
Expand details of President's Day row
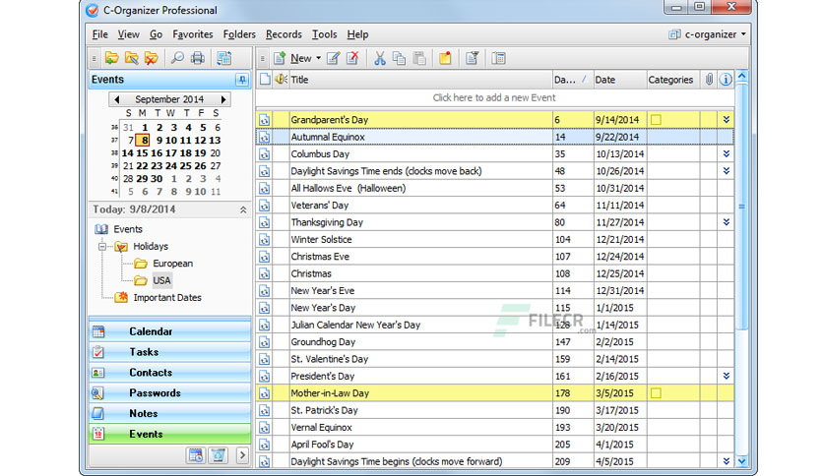726,376
